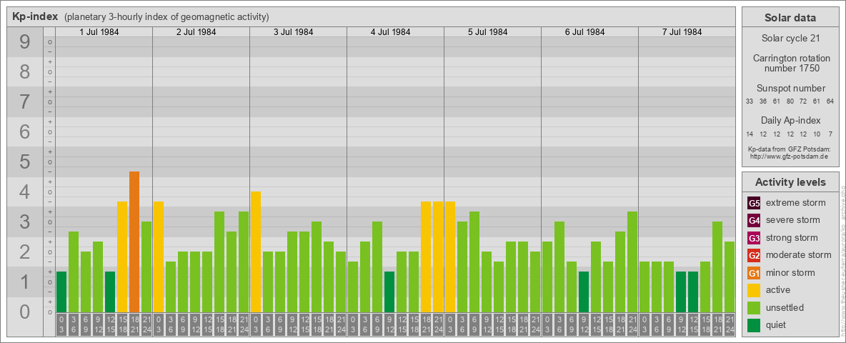Click the yellow 15-18 bar on 1 Jul
Viewport: 846px width, 343px height.
122,257
